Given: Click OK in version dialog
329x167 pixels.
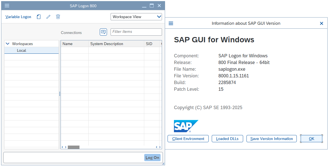Looking at the screenshot, I should click(311, 139).
